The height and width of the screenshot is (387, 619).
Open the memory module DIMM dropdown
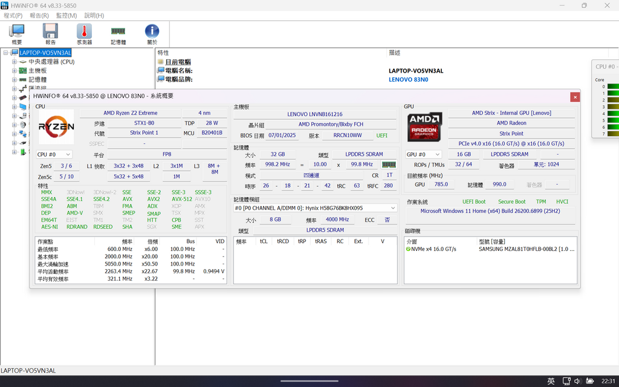(x=315, y=208)
